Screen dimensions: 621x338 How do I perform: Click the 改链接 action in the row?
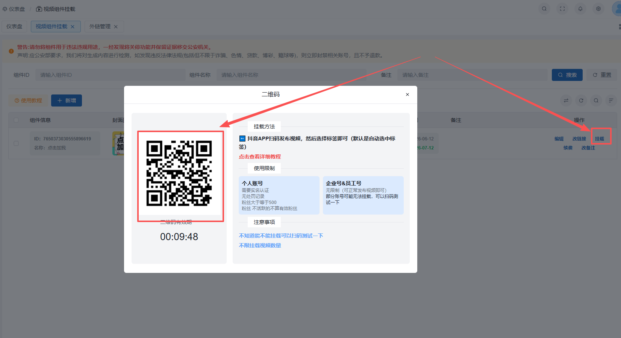click(x=579, y=139)
